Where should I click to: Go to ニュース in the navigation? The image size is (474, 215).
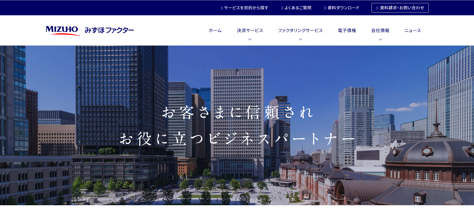[413, 30]
